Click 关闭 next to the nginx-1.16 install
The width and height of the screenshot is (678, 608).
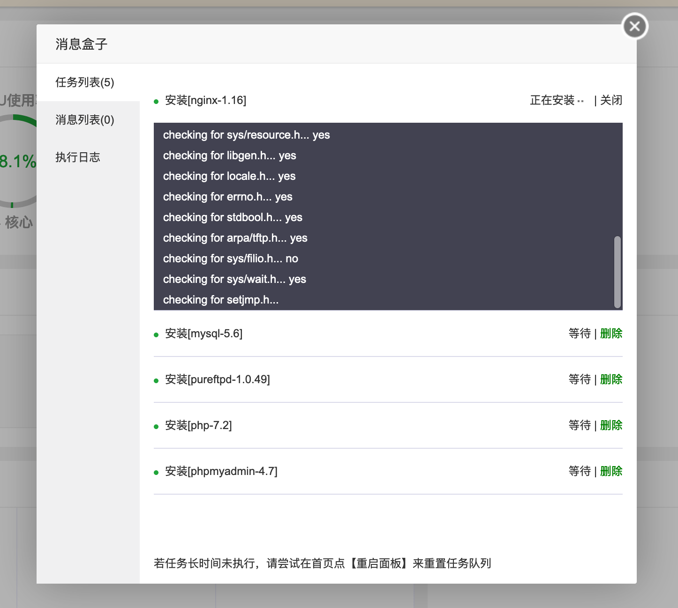[x=611, y=100]
